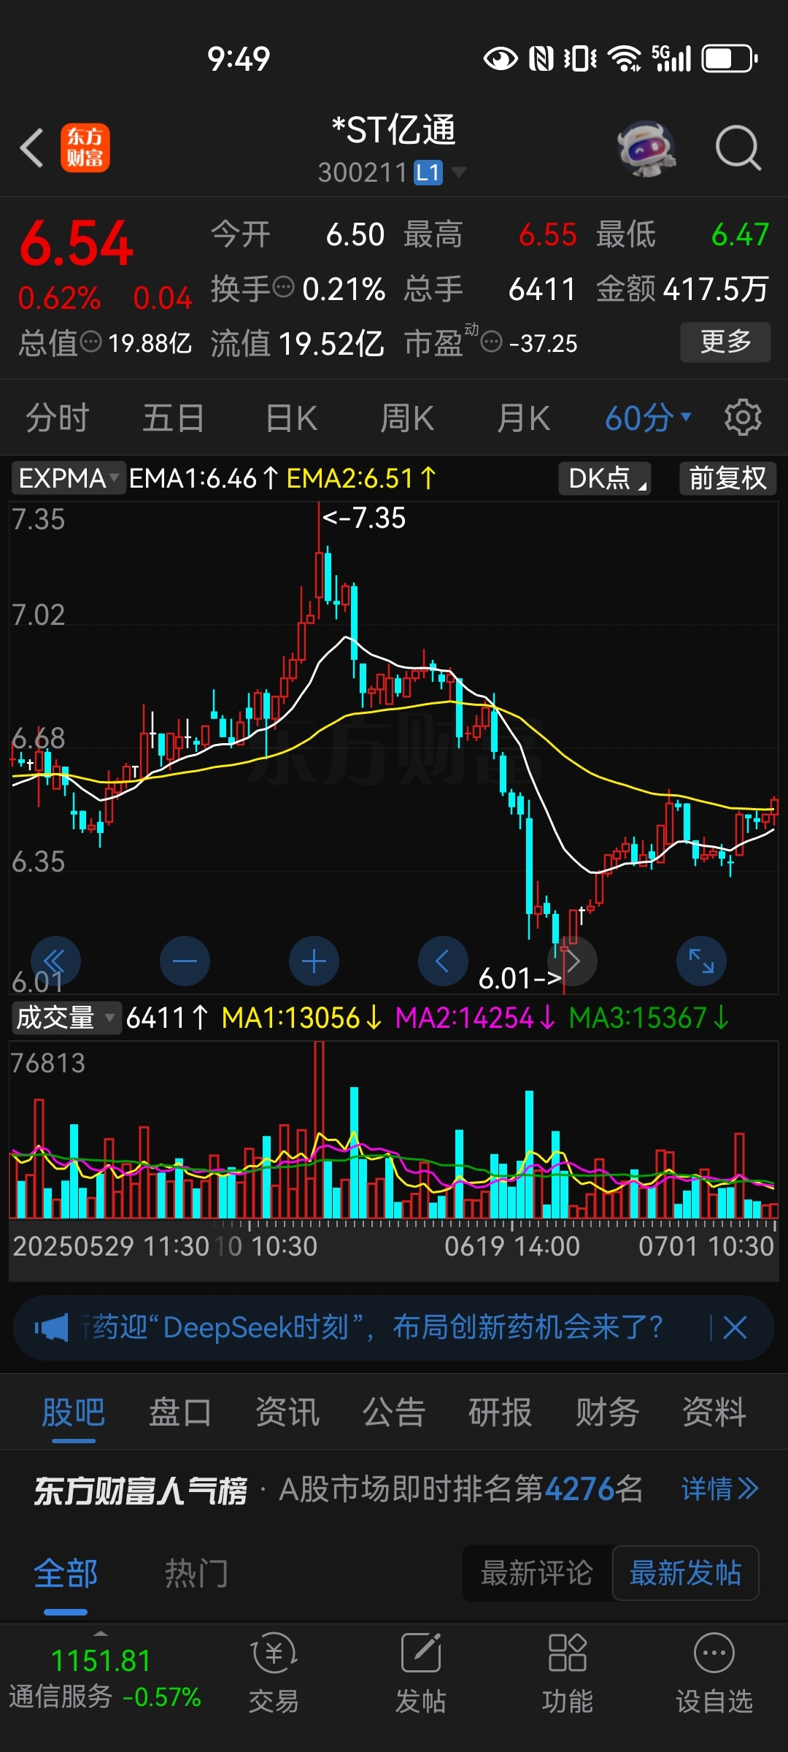Tap the back arrow icon

click(x=31, y=148)
